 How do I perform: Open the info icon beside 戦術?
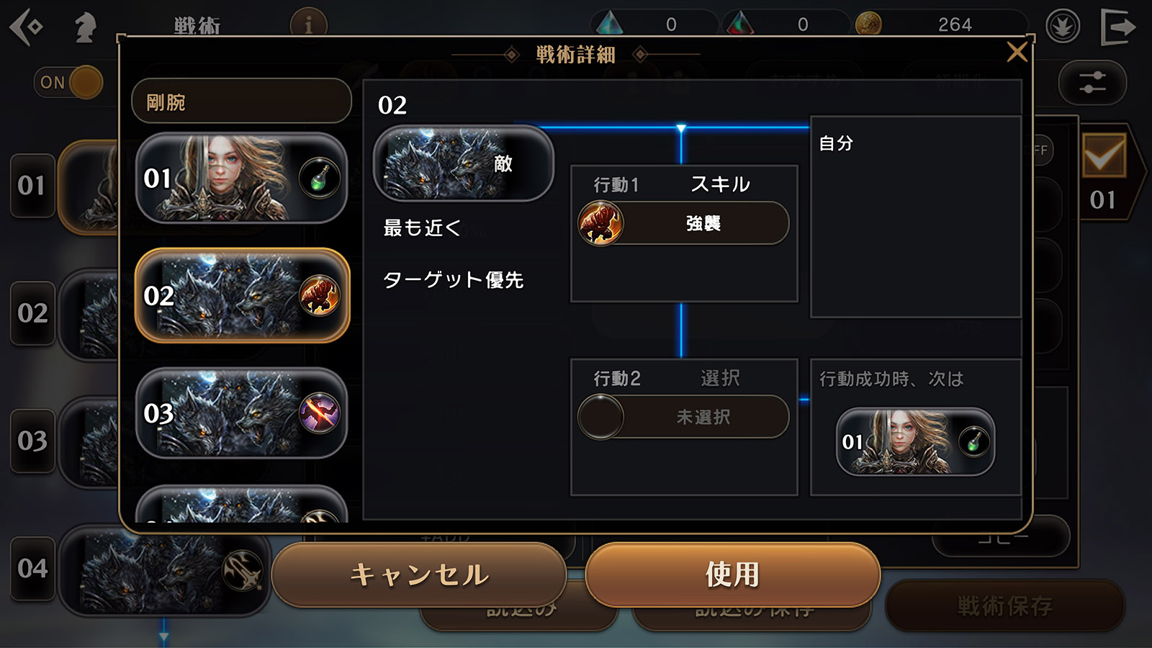click(x=308, y=26)
